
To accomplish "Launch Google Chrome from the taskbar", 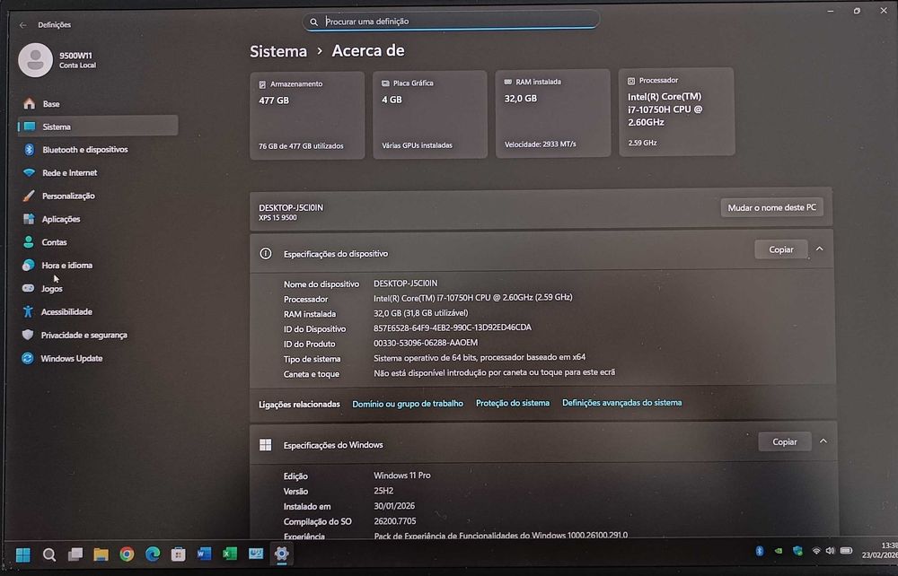I will 127,554.
